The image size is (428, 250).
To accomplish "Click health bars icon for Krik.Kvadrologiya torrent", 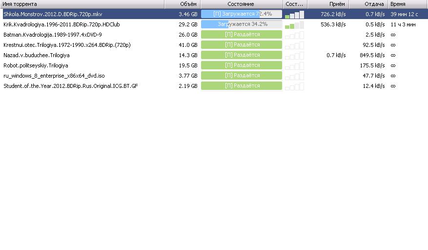I will point(294,25).
